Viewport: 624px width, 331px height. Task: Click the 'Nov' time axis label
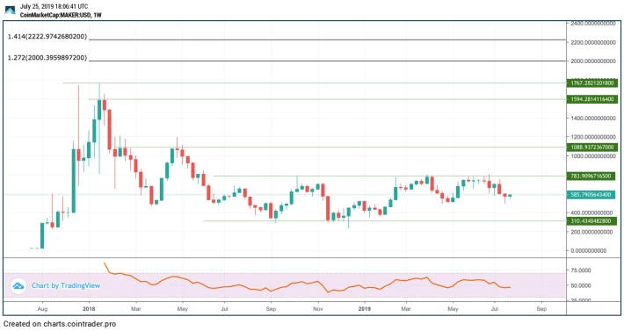point(317,309)
